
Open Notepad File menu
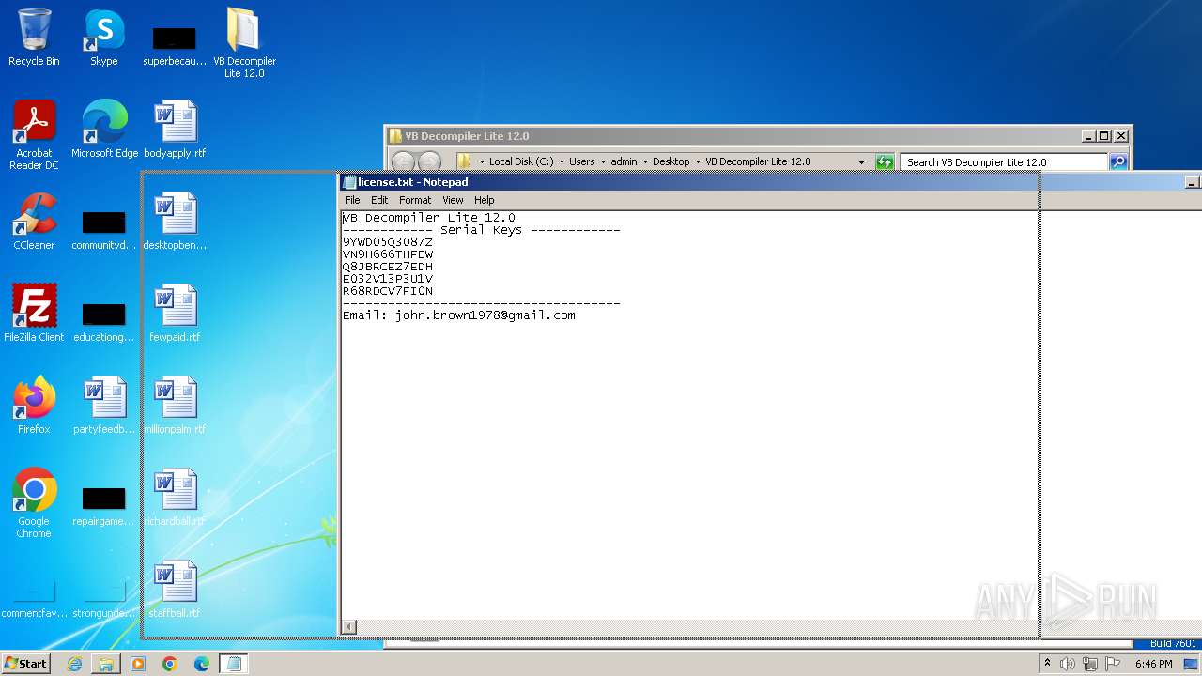pyautogui.click(x=352, y=200)
